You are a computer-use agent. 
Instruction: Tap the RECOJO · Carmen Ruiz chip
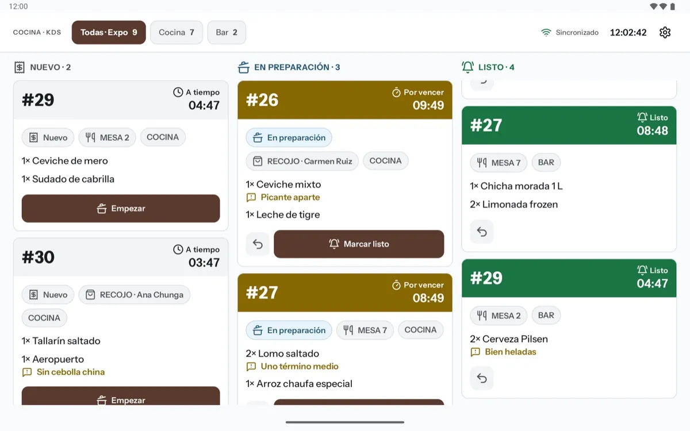pyautogui.click(x=302, y=161)
